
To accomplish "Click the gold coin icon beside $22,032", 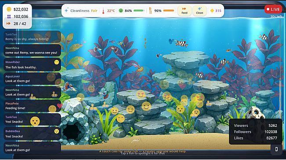I will [9, 9].
